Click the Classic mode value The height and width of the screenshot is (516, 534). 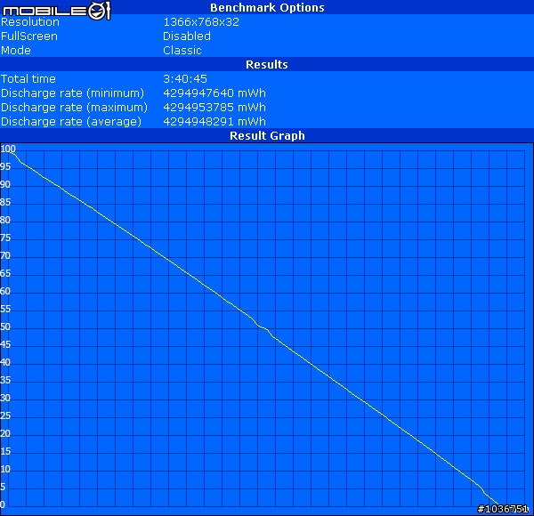pyautogui.click(x=182, y=51)
